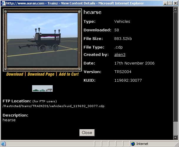
Task: Maximize the Internet Explorer window
Action: click(x=170, y=3)
